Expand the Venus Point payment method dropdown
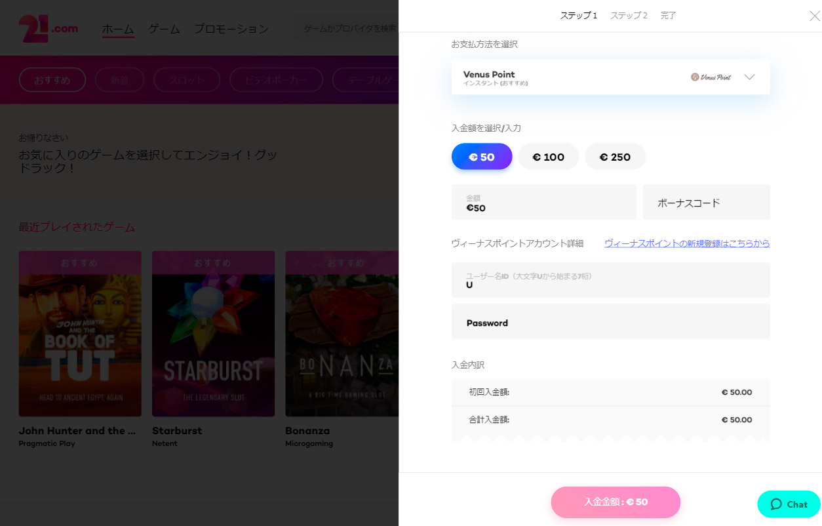Viewport: 822px width, 526px height. pyautogui.click(x=610, y=77)
